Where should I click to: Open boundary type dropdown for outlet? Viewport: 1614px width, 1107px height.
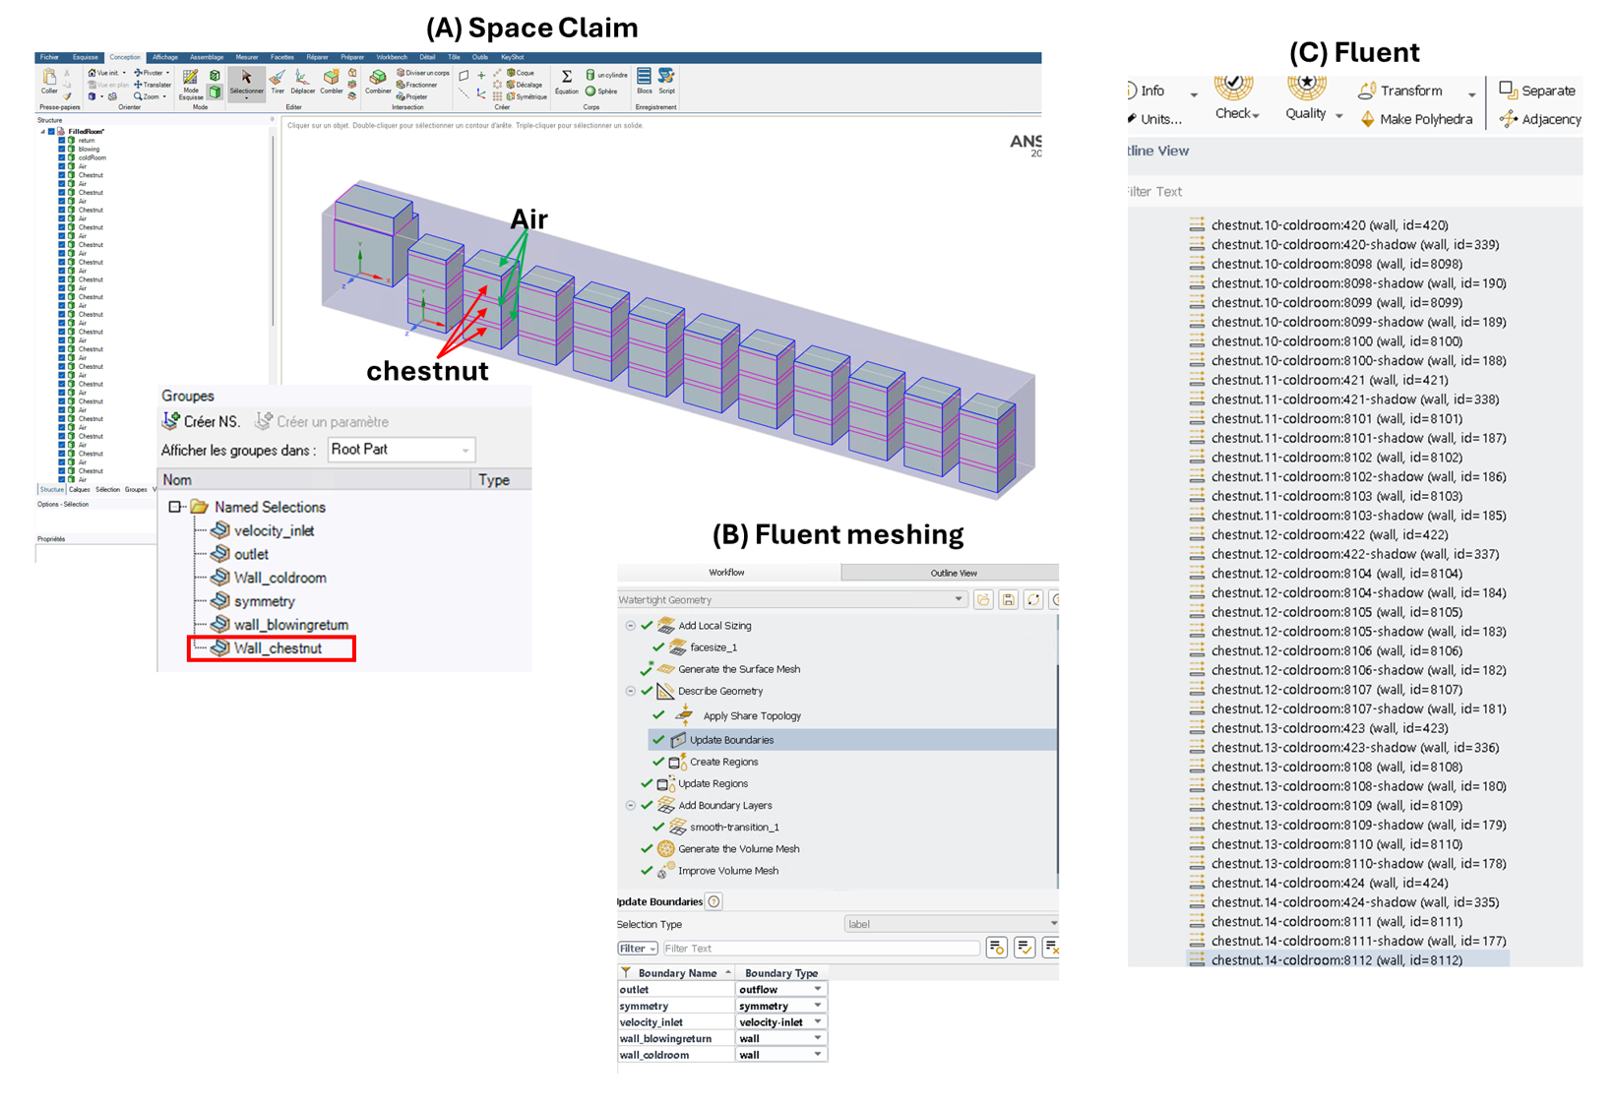coord(818,990)
